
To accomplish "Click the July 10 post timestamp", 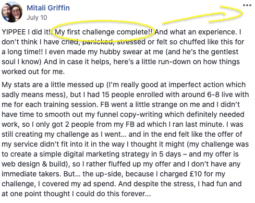I will point(37,18).
